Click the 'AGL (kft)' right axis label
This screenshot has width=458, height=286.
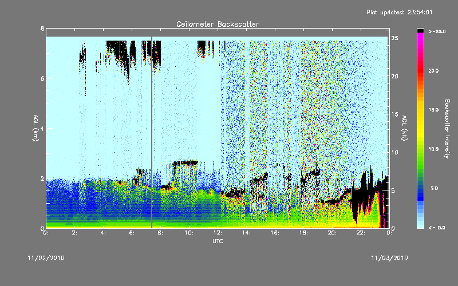coord(404,128)
